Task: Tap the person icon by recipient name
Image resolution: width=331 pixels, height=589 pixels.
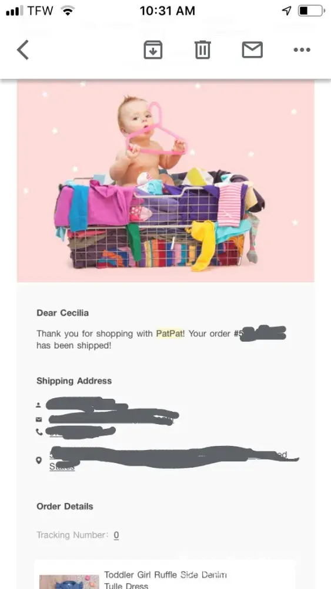Action: [x=38, y=405]
